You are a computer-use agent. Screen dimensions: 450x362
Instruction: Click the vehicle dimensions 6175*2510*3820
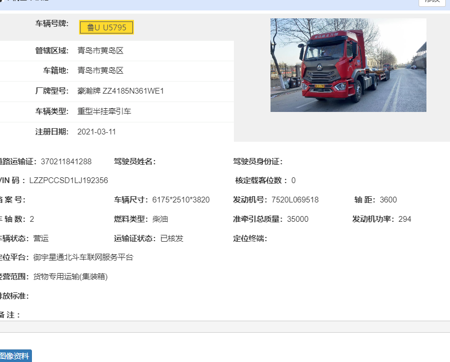181,200
